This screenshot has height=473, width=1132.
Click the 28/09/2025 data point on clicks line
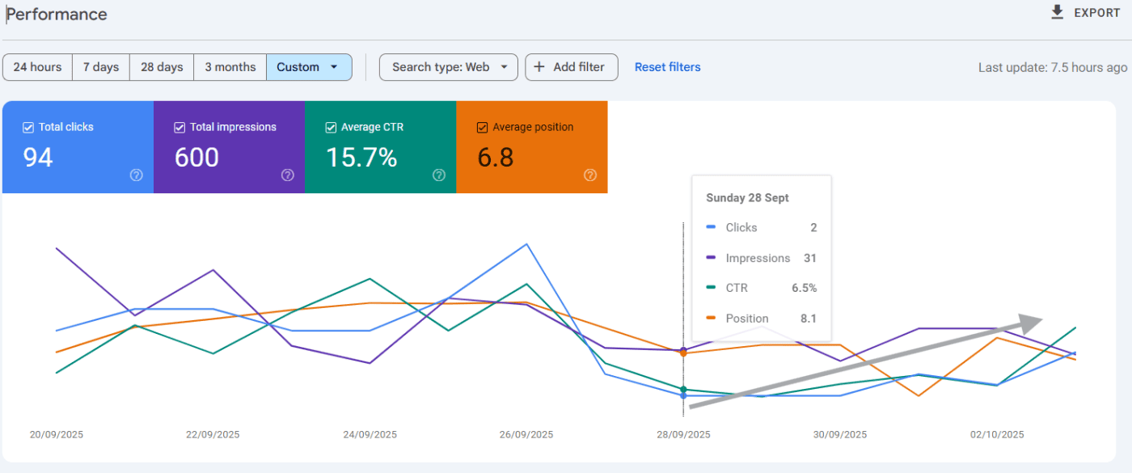(683, 395)
